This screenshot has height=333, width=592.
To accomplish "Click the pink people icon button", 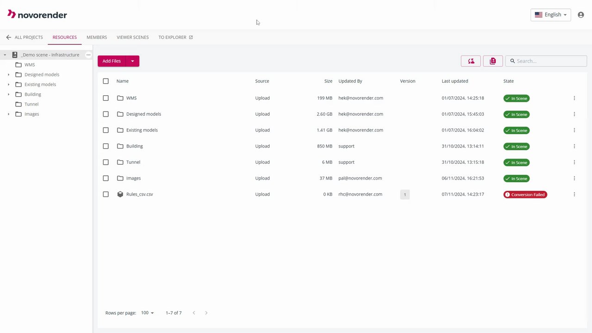I will tap(471, 61).
